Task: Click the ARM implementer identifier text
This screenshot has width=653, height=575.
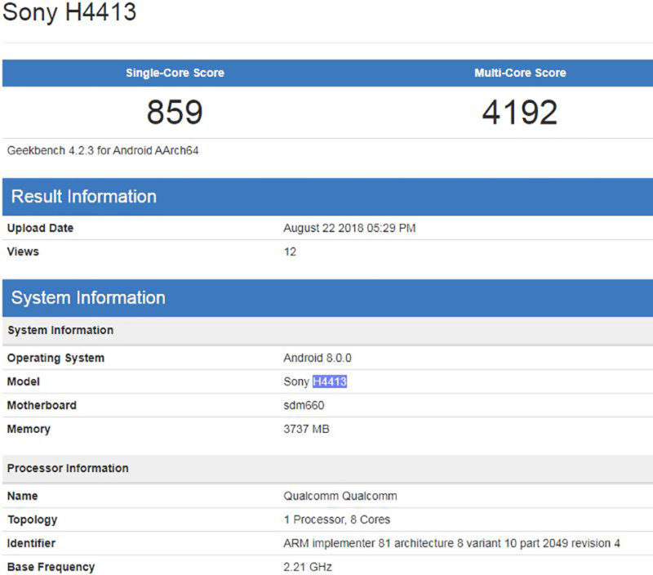Action: (x=451, y=543)
